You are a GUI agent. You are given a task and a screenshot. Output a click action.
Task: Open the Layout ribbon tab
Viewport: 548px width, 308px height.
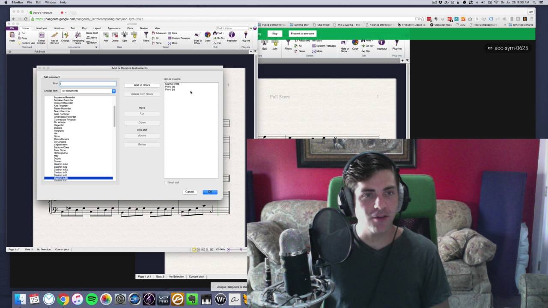(x=97, y=28)
